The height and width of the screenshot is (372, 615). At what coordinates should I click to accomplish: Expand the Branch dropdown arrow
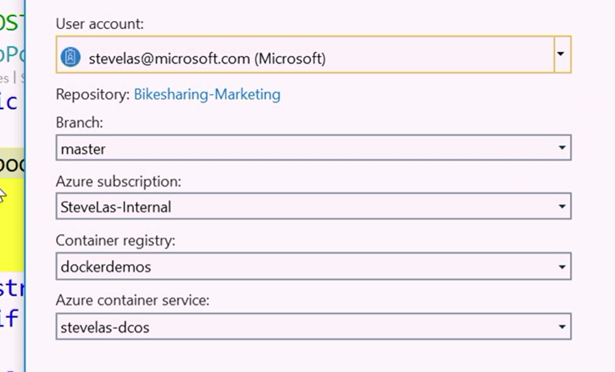point(562,148)
